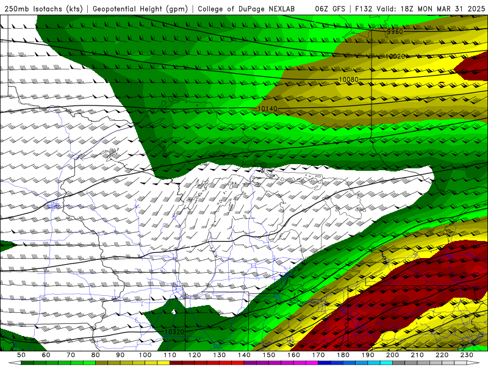This screenshot has width=488, height=366.
Task: Click the 10140 height contour label
Action: 267,109
